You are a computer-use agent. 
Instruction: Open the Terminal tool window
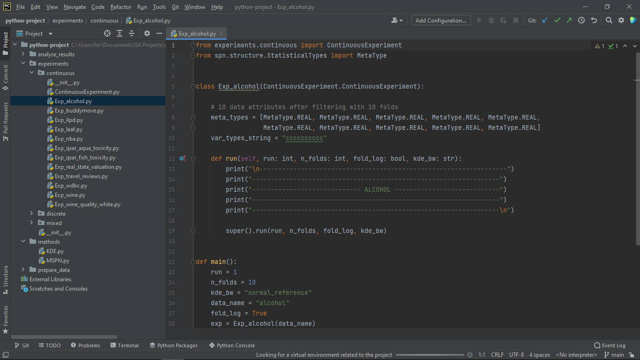point(125,345)
